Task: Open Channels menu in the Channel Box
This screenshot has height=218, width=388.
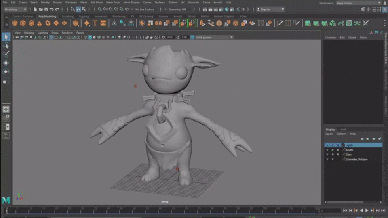Action: pyautogui.click(x=331, y=38)
